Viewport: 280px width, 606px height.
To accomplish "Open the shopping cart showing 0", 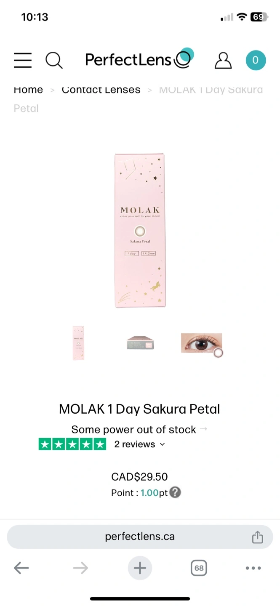I will point(256,60).
